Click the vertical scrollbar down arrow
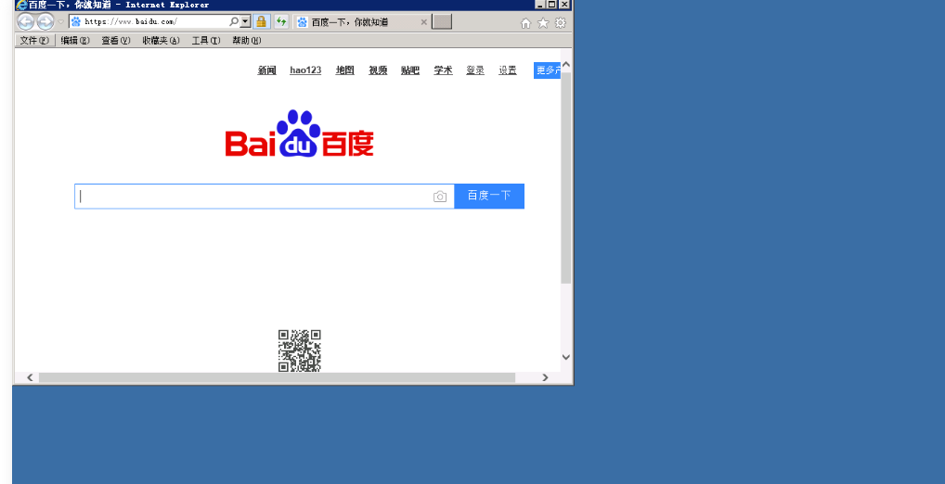The width and height of the screenshot is (945, 484). pyautogui.click(x=566, y=357)
